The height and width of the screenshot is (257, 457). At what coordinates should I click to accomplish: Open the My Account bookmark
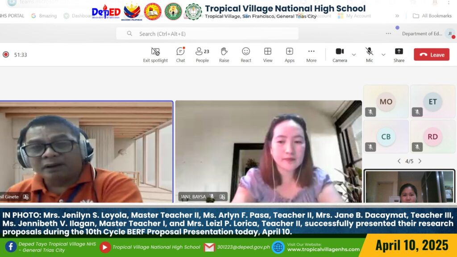(x=354, y=16)
